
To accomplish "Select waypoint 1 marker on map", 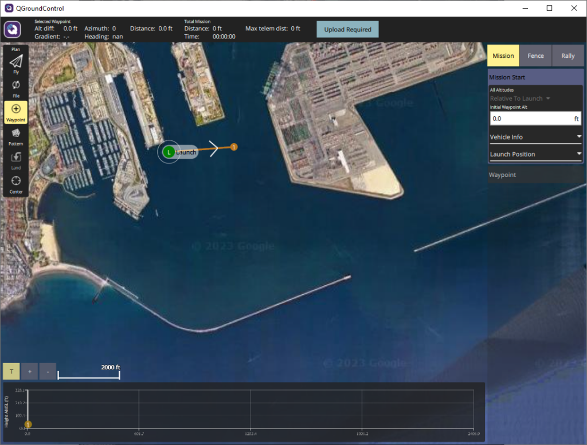I will pyautogui.click(x=234, y=147).
